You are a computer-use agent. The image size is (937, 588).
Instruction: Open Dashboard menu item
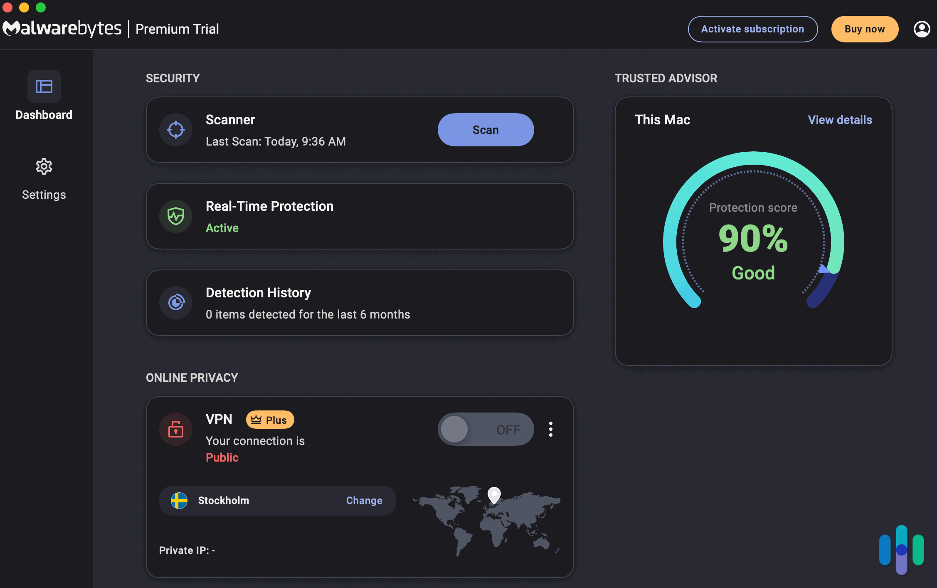click(x=44, y=98)
